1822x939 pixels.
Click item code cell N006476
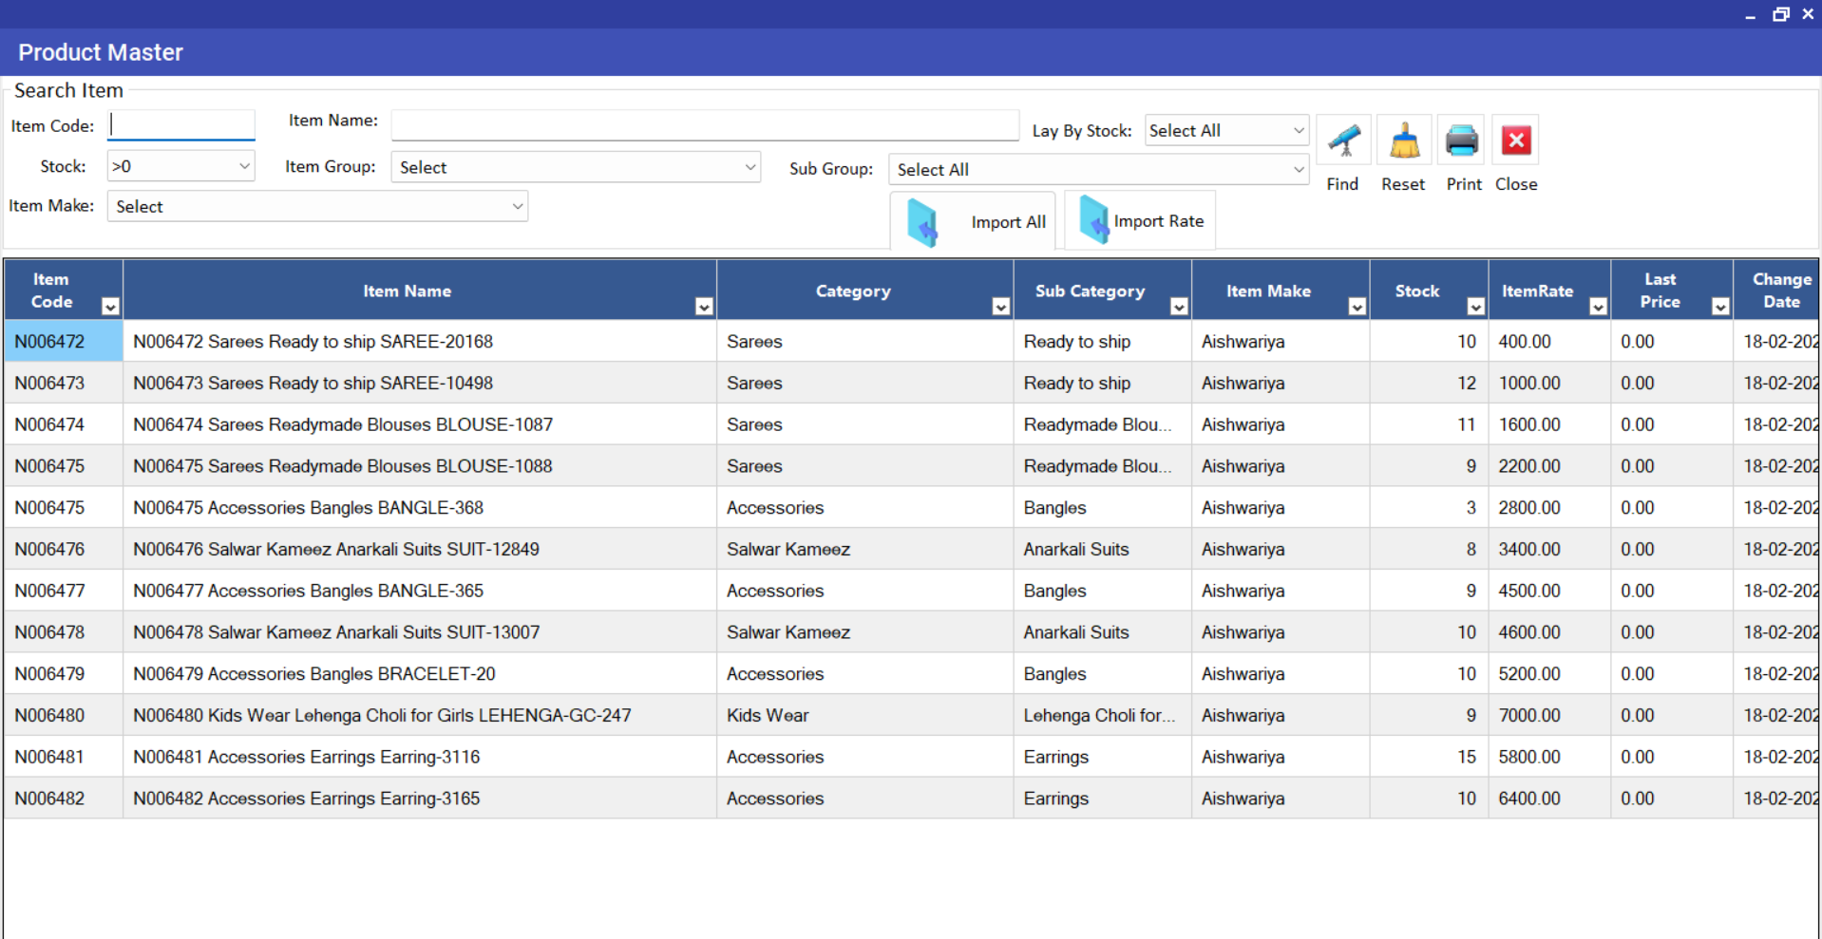[64, 549]
